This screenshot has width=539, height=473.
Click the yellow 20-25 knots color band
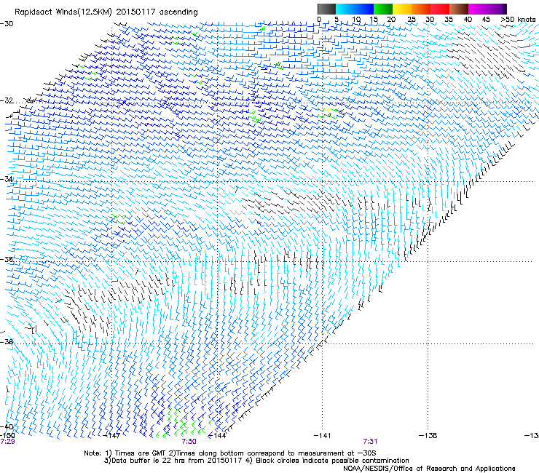tap(402, 9)
